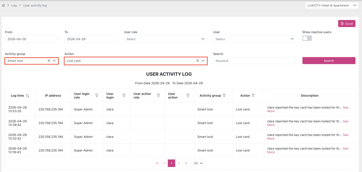The width and height of the screenshot is (362, 172).
Task: Open the User action column filter
Action: coord(188,95)
